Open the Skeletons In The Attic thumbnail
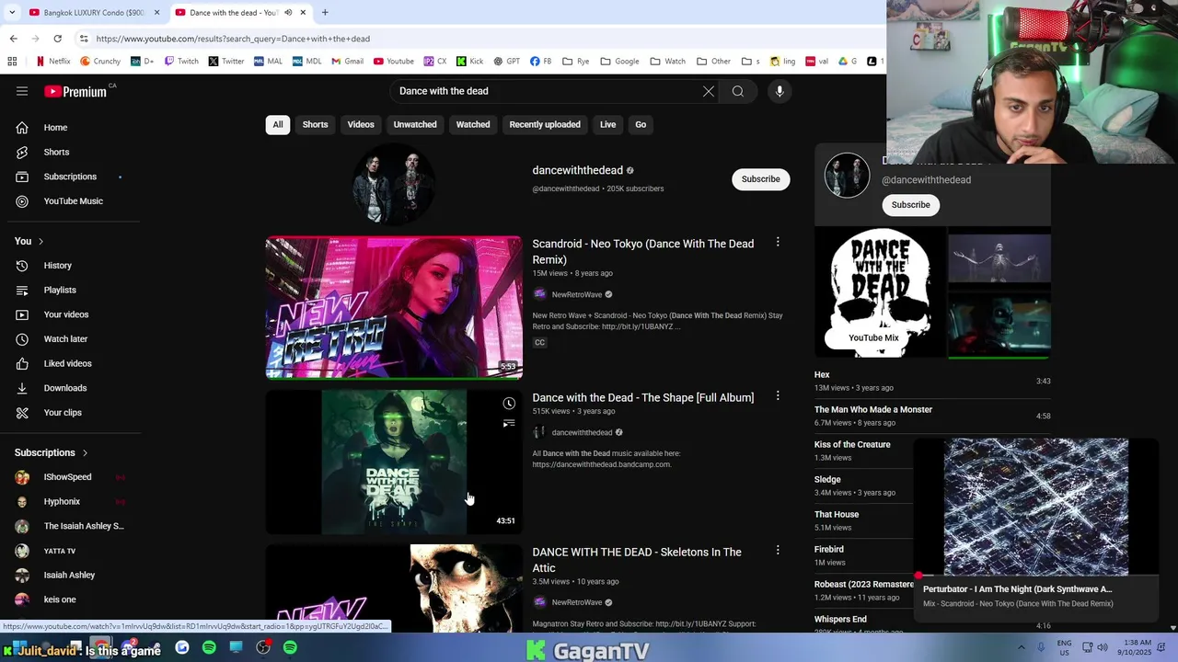The image size is (1178, 662). point(394,588)
